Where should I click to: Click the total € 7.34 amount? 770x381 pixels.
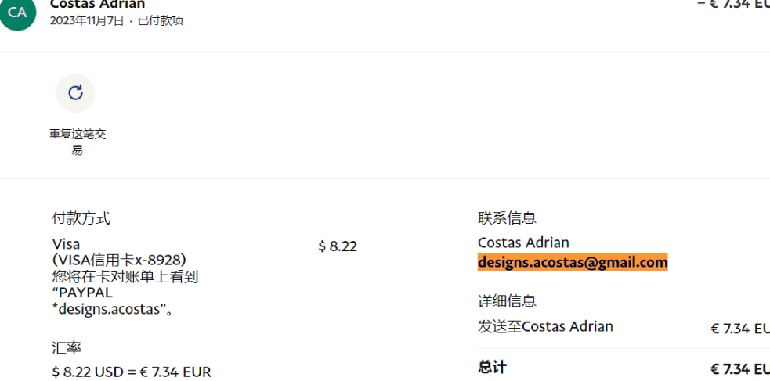[x=740, y=368]
